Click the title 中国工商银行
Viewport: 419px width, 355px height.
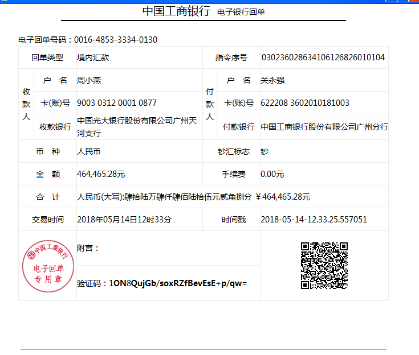(176, 11)
